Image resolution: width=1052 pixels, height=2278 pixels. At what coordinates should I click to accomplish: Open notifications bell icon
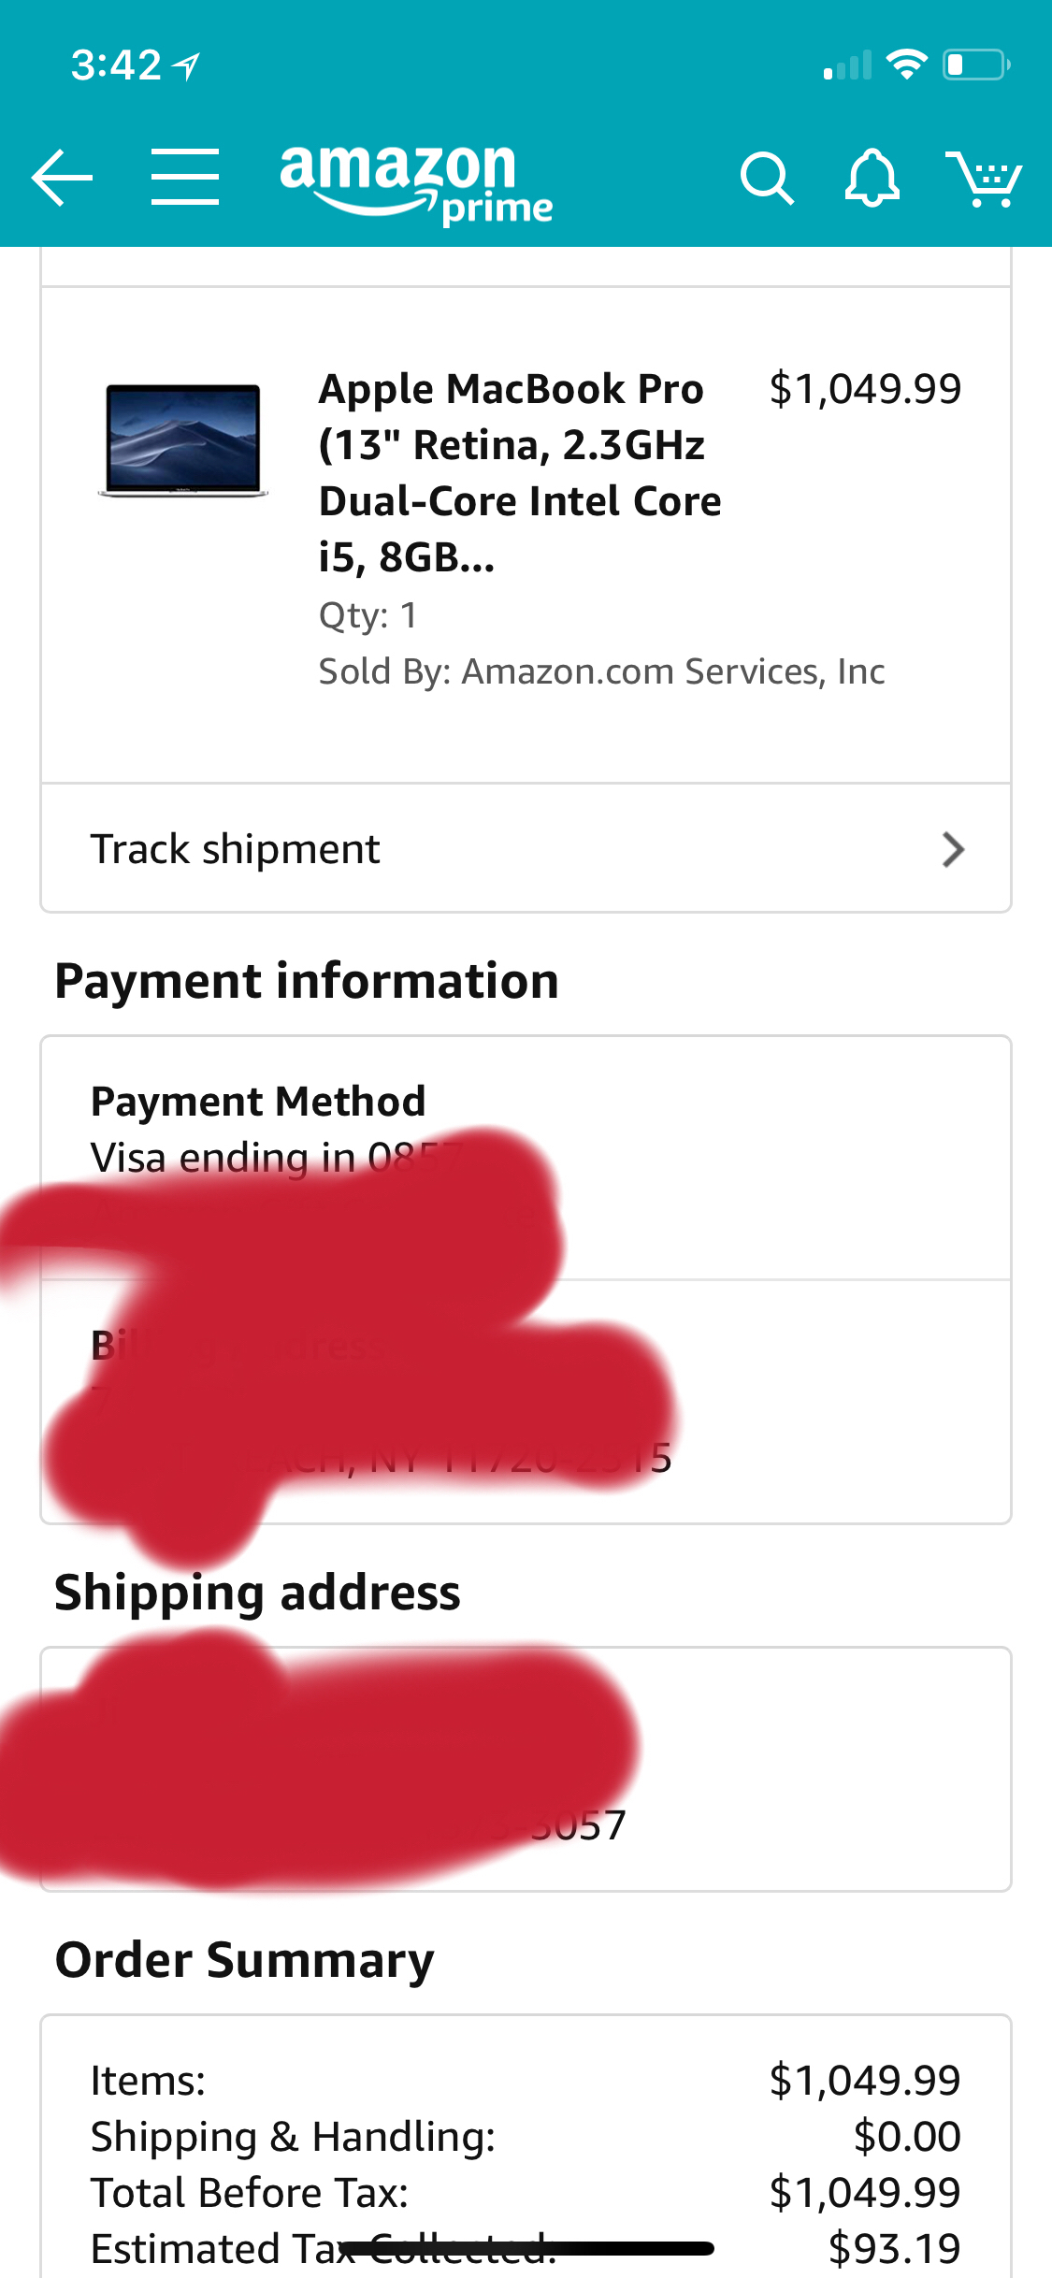(x=872, y=178)
